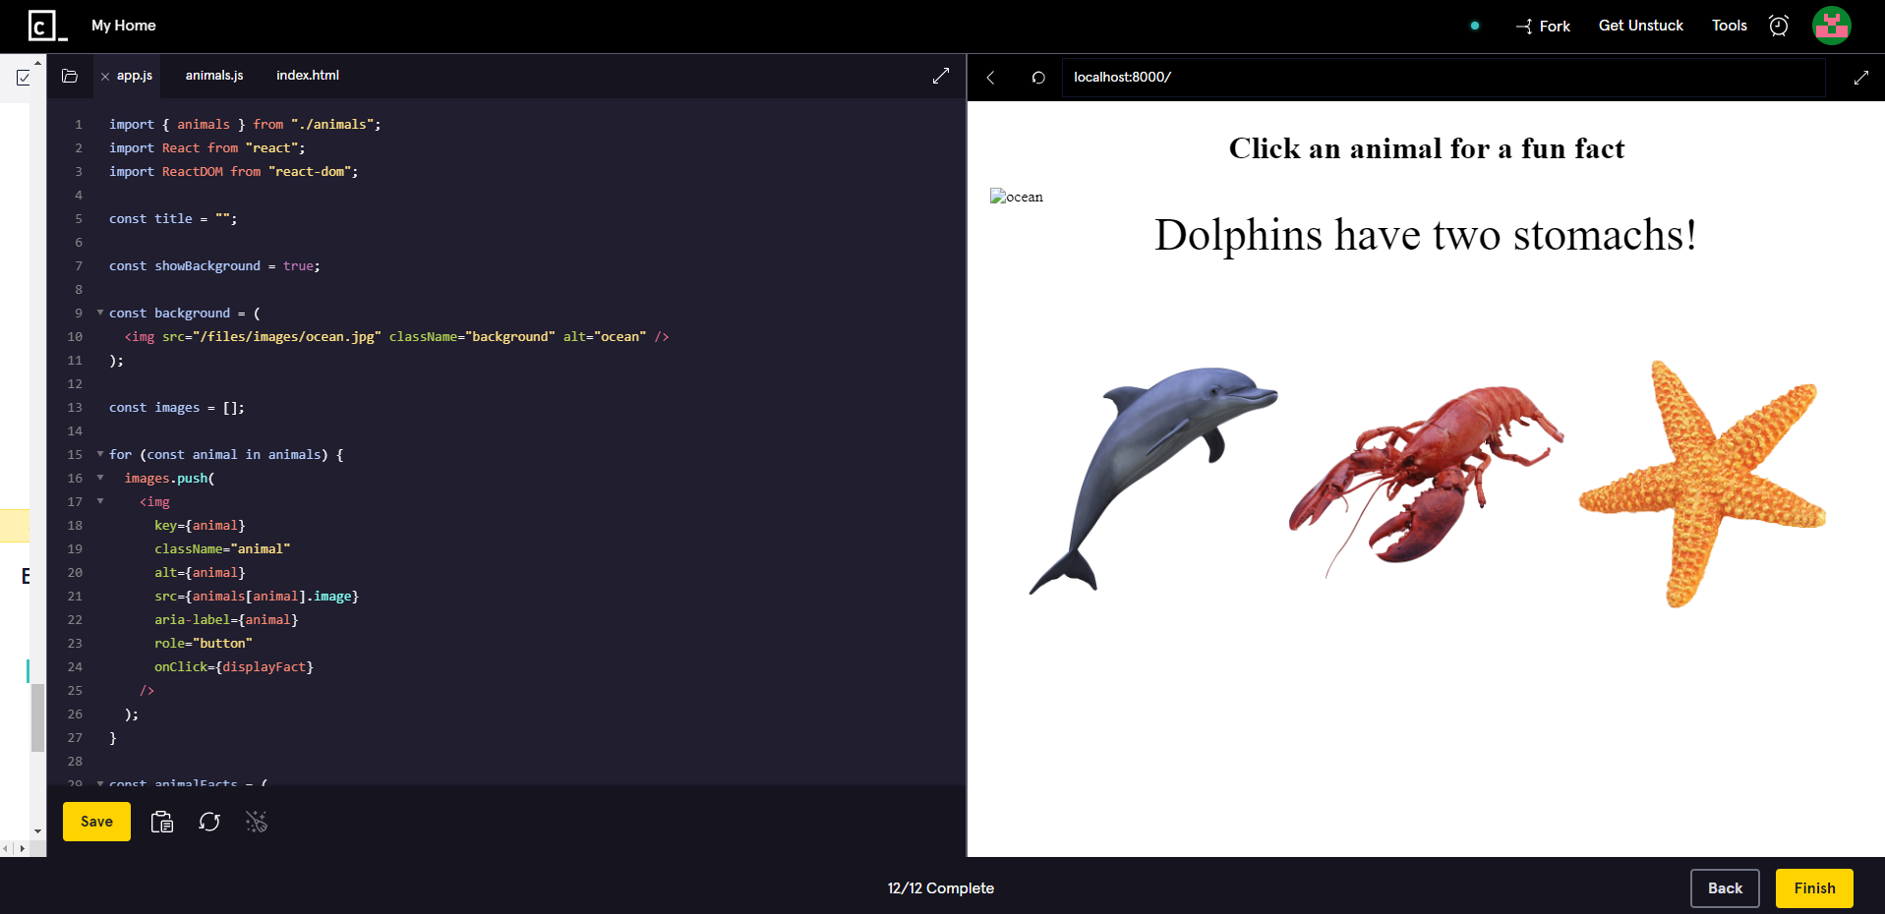Screen dimensions: 1885x914
Task: Collapse the for loop fold on line 15
Action: coord(99,454)
